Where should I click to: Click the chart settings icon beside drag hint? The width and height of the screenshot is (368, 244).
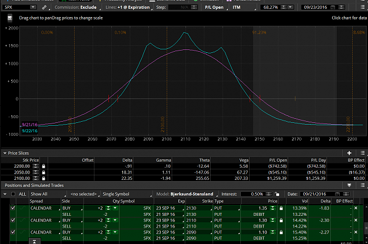(x=10, y=18)
